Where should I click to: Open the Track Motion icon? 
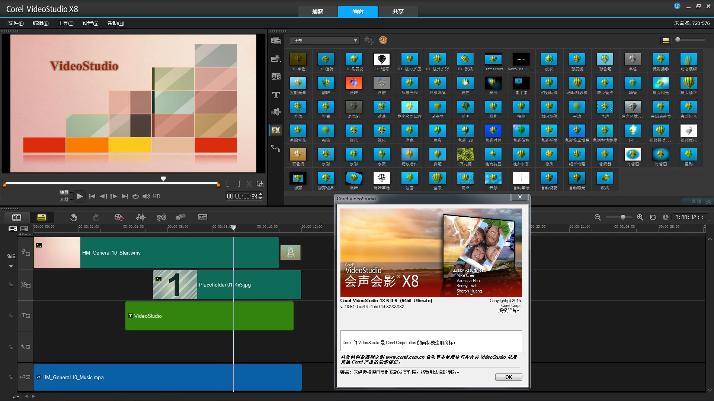point(180,217)
